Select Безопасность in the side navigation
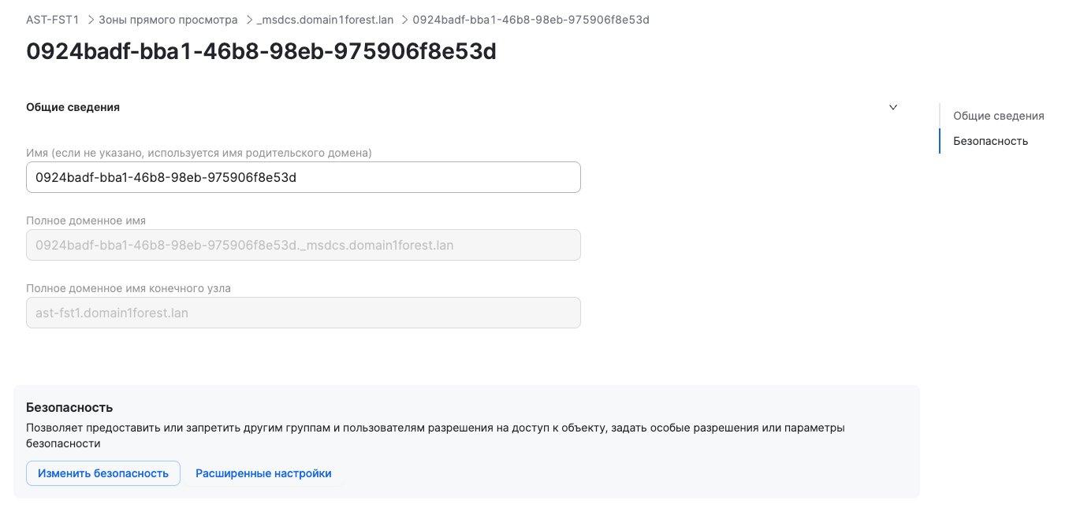 click(x=990, y=141)
